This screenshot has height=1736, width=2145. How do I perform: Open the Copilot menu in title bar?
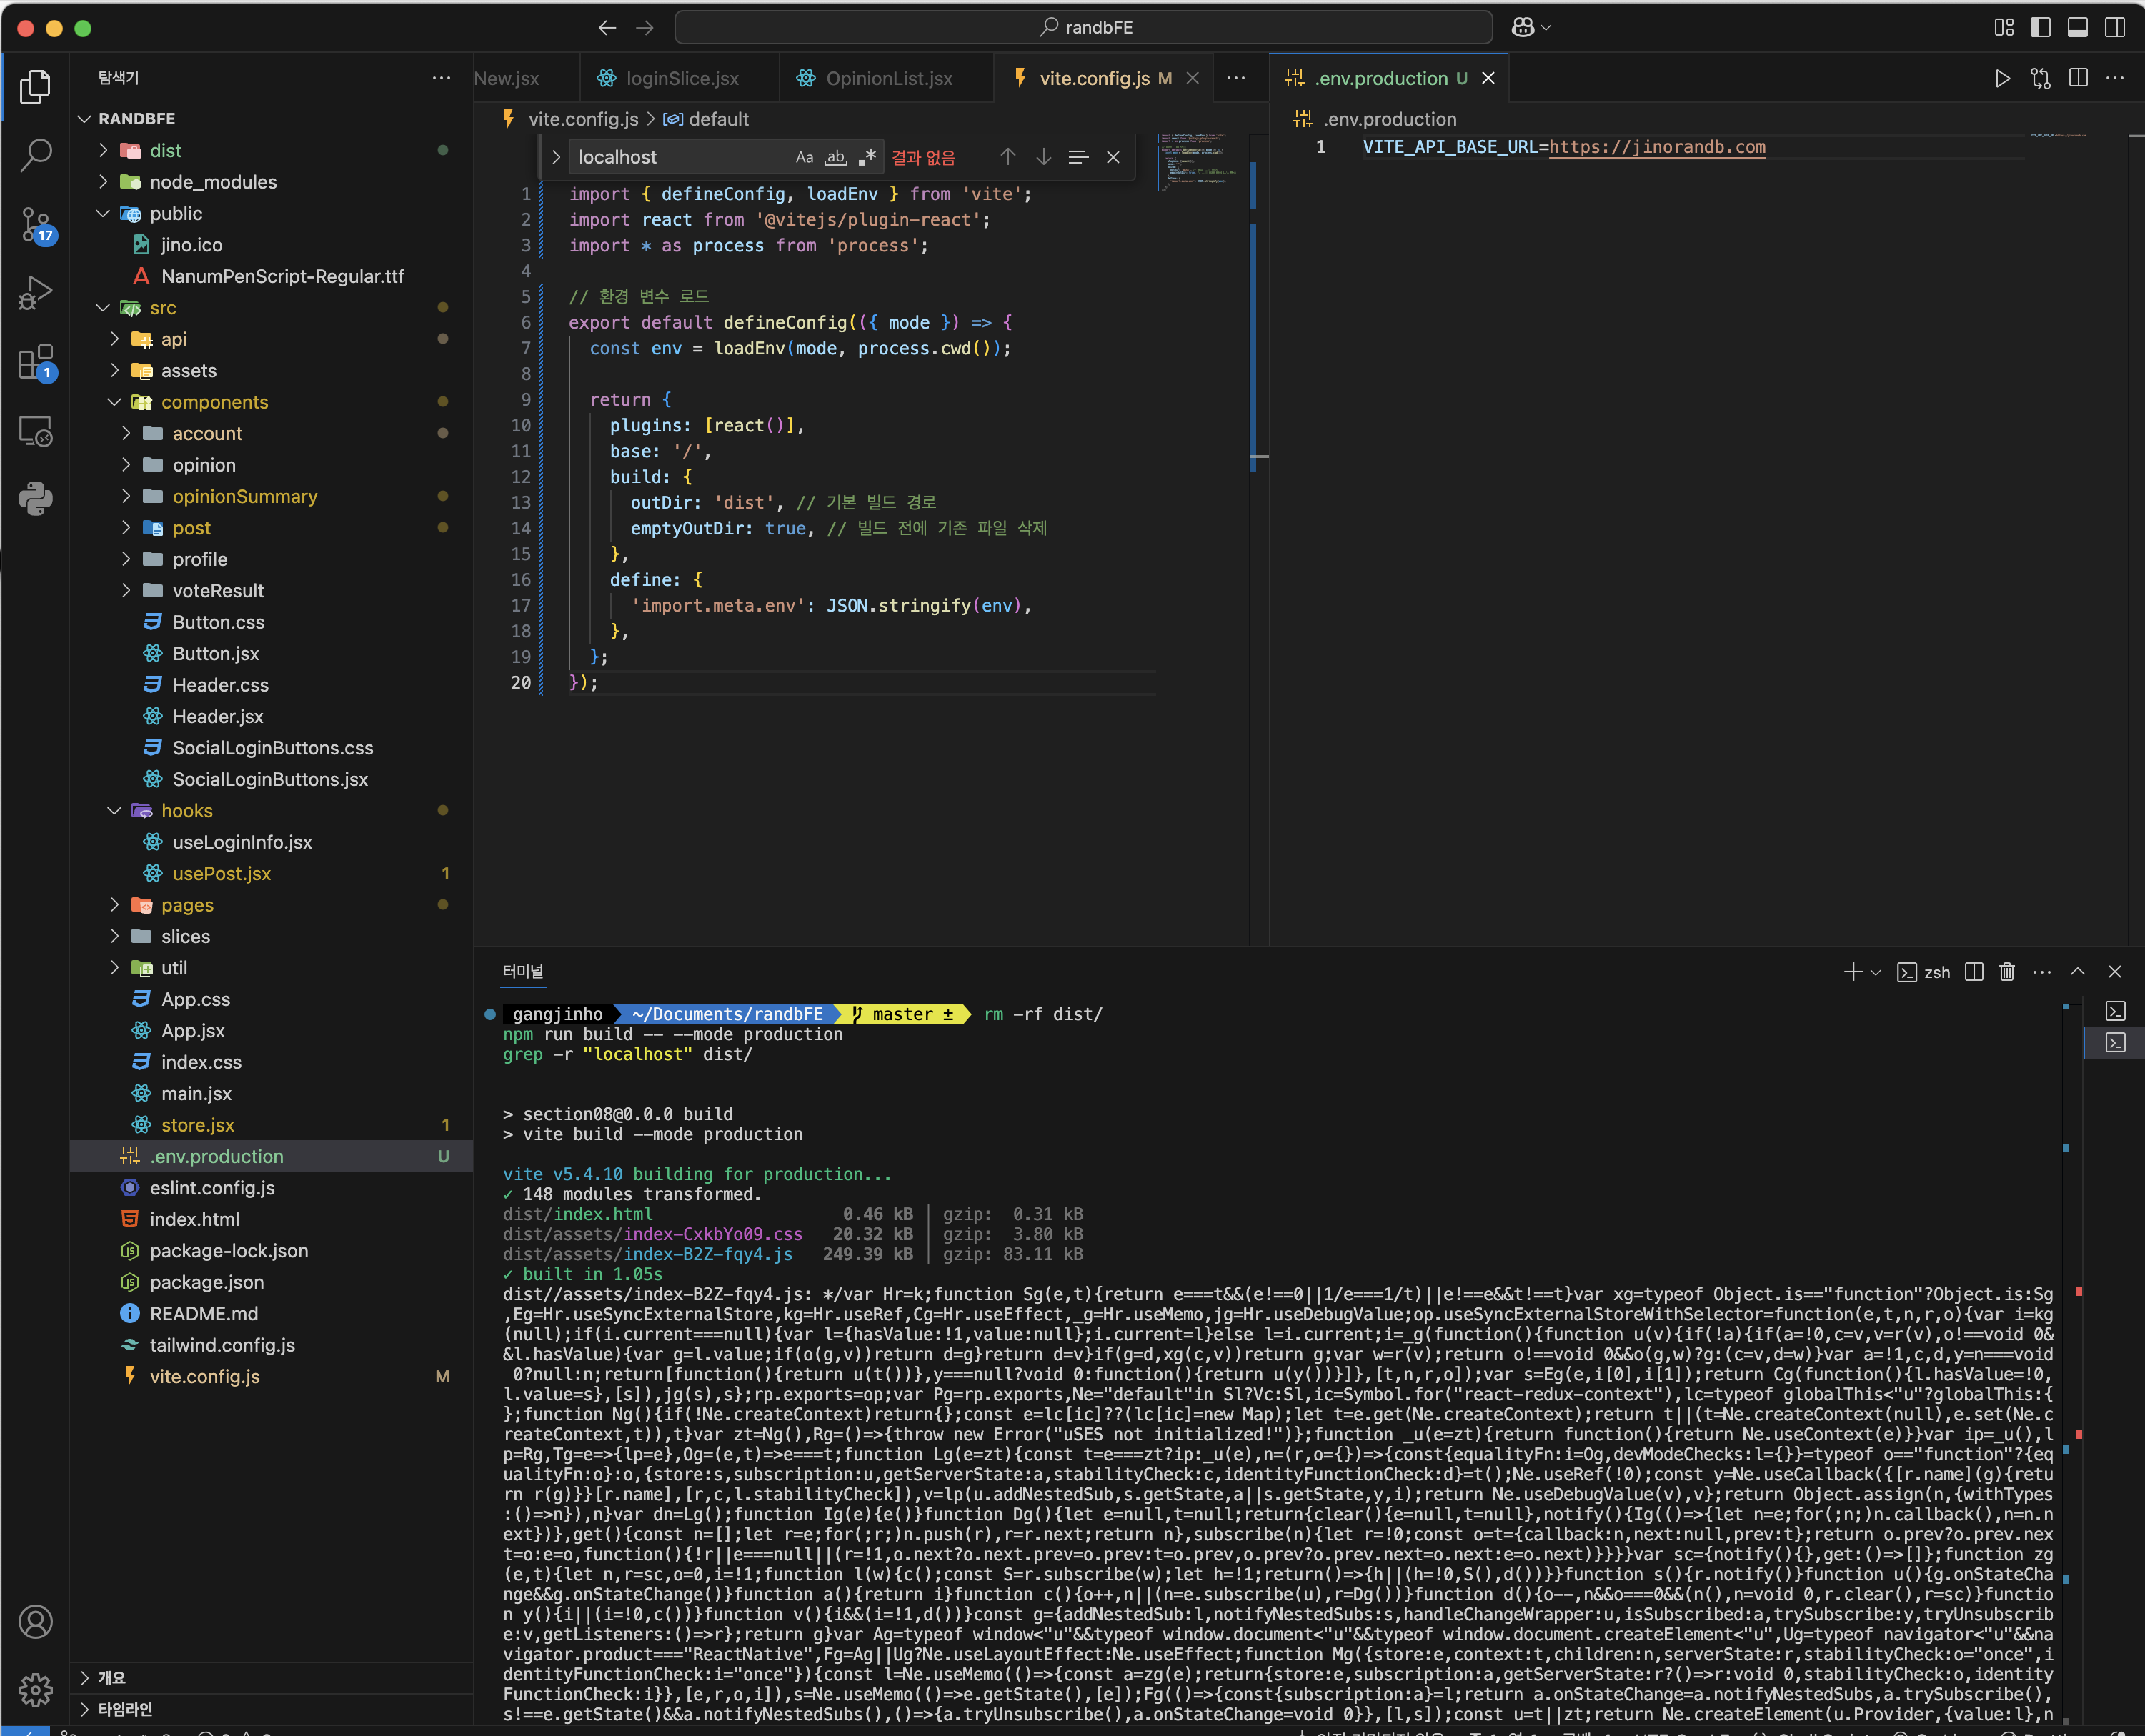coord(1530,27)
